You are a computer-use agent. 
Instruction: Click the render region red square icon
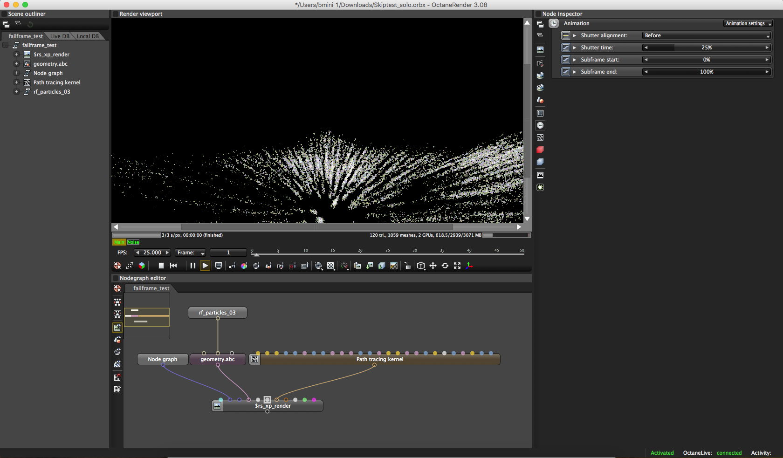[292, 266]
